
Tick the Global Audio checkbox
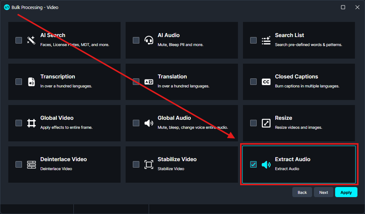tap(136, 123)
